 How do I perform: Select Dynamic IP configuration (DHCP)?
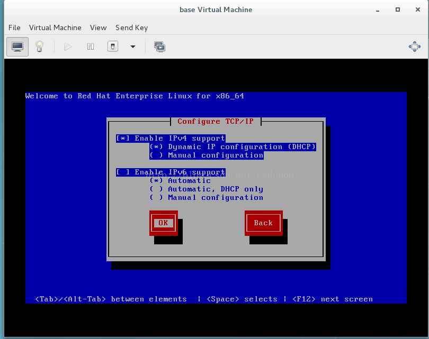[233, 146]
